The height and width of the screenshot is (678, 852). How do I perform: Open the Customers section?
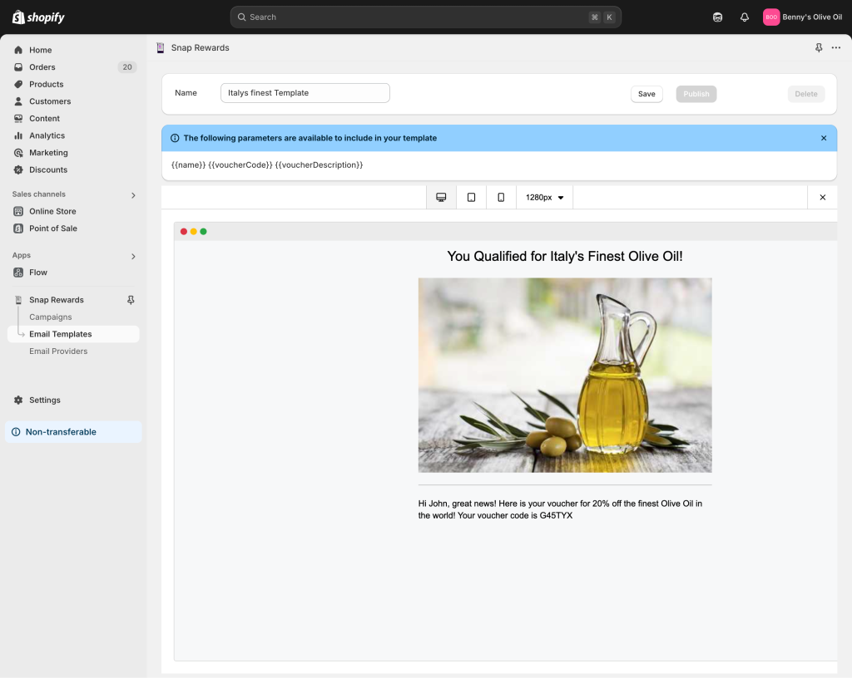73,101
